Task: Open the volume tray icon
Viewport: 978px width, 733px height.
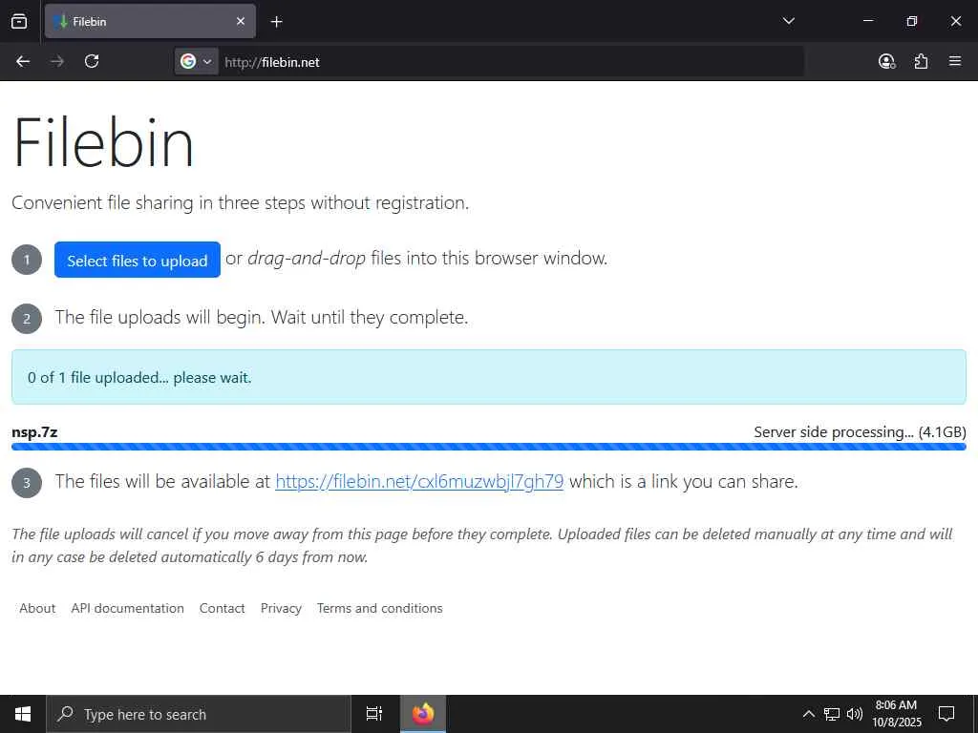Action: pyautogui.click(x=855, y=714)
